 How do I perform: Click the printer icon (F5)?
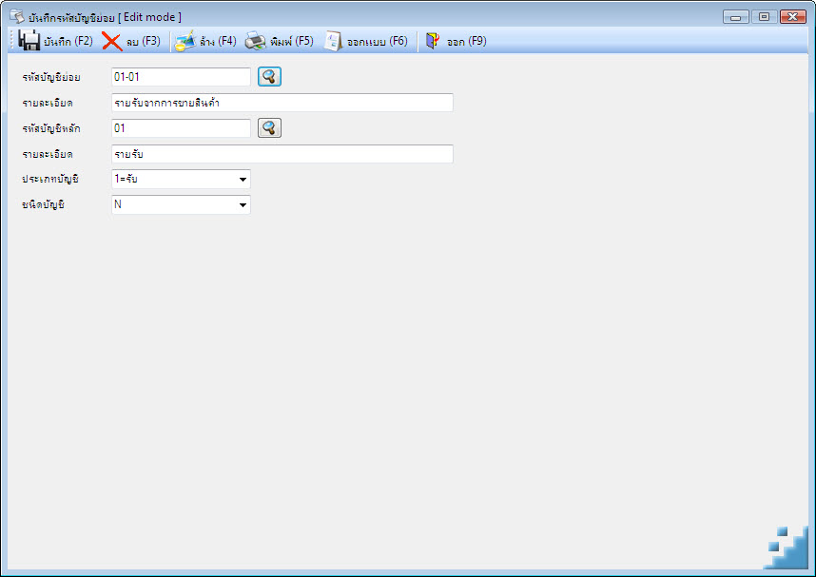[x=256, y=41]
